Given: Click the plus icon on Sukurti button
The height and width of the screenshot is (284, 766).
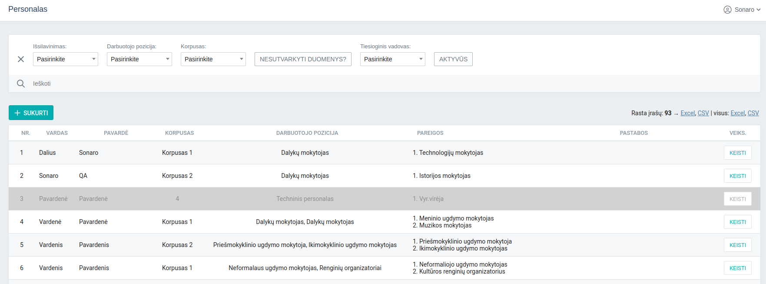Looking at the screenshot, I should [x=17, y=113].
